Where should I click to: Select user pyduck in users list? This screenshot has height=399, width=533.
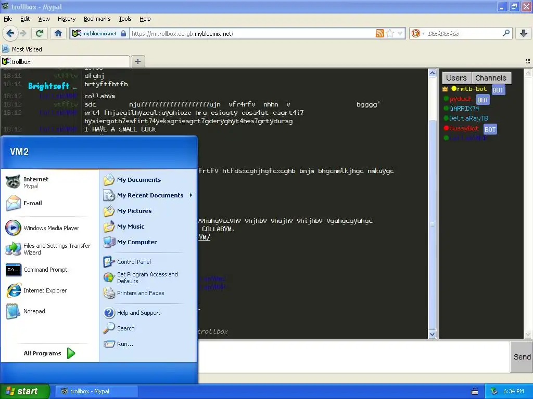click(460, 99)
